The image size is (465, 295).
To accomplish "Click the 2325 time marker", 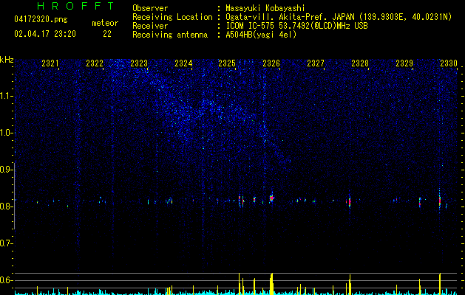I will coord(227,63).
